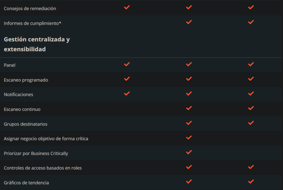This screenshot has height=190, width=283.
Task: Click last-column checkmark in Grupos destinatarios row
Action: pyautogui.click(x=251, y=123)
